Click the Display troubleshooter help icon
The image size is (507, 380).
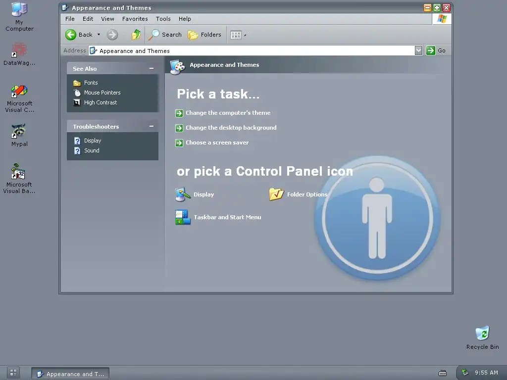coord(77,141)
